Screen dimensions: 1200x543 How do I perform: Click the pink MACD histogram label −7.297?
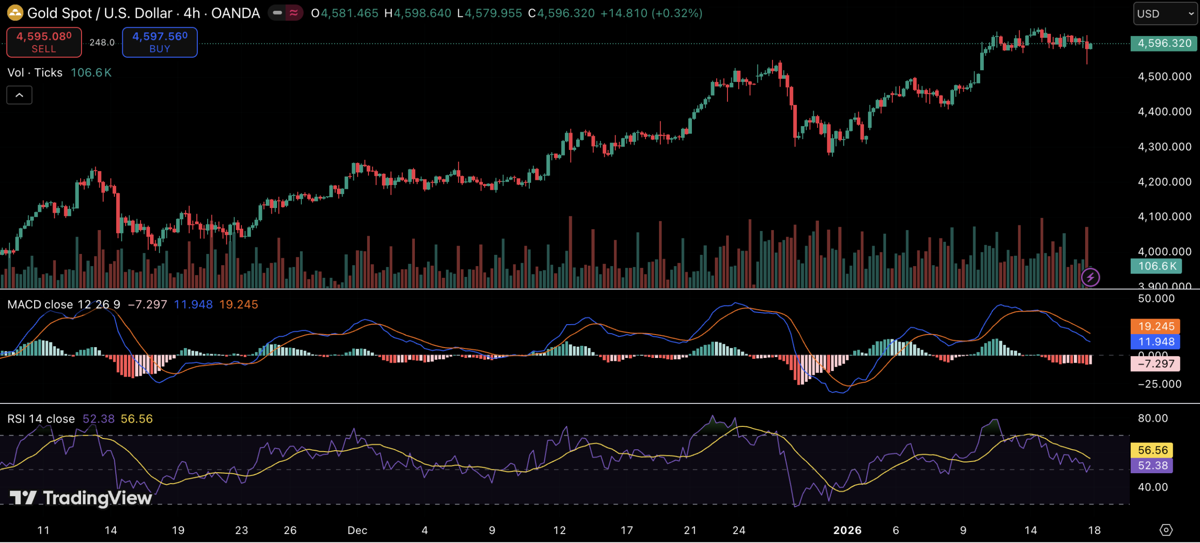(1155, 364)
